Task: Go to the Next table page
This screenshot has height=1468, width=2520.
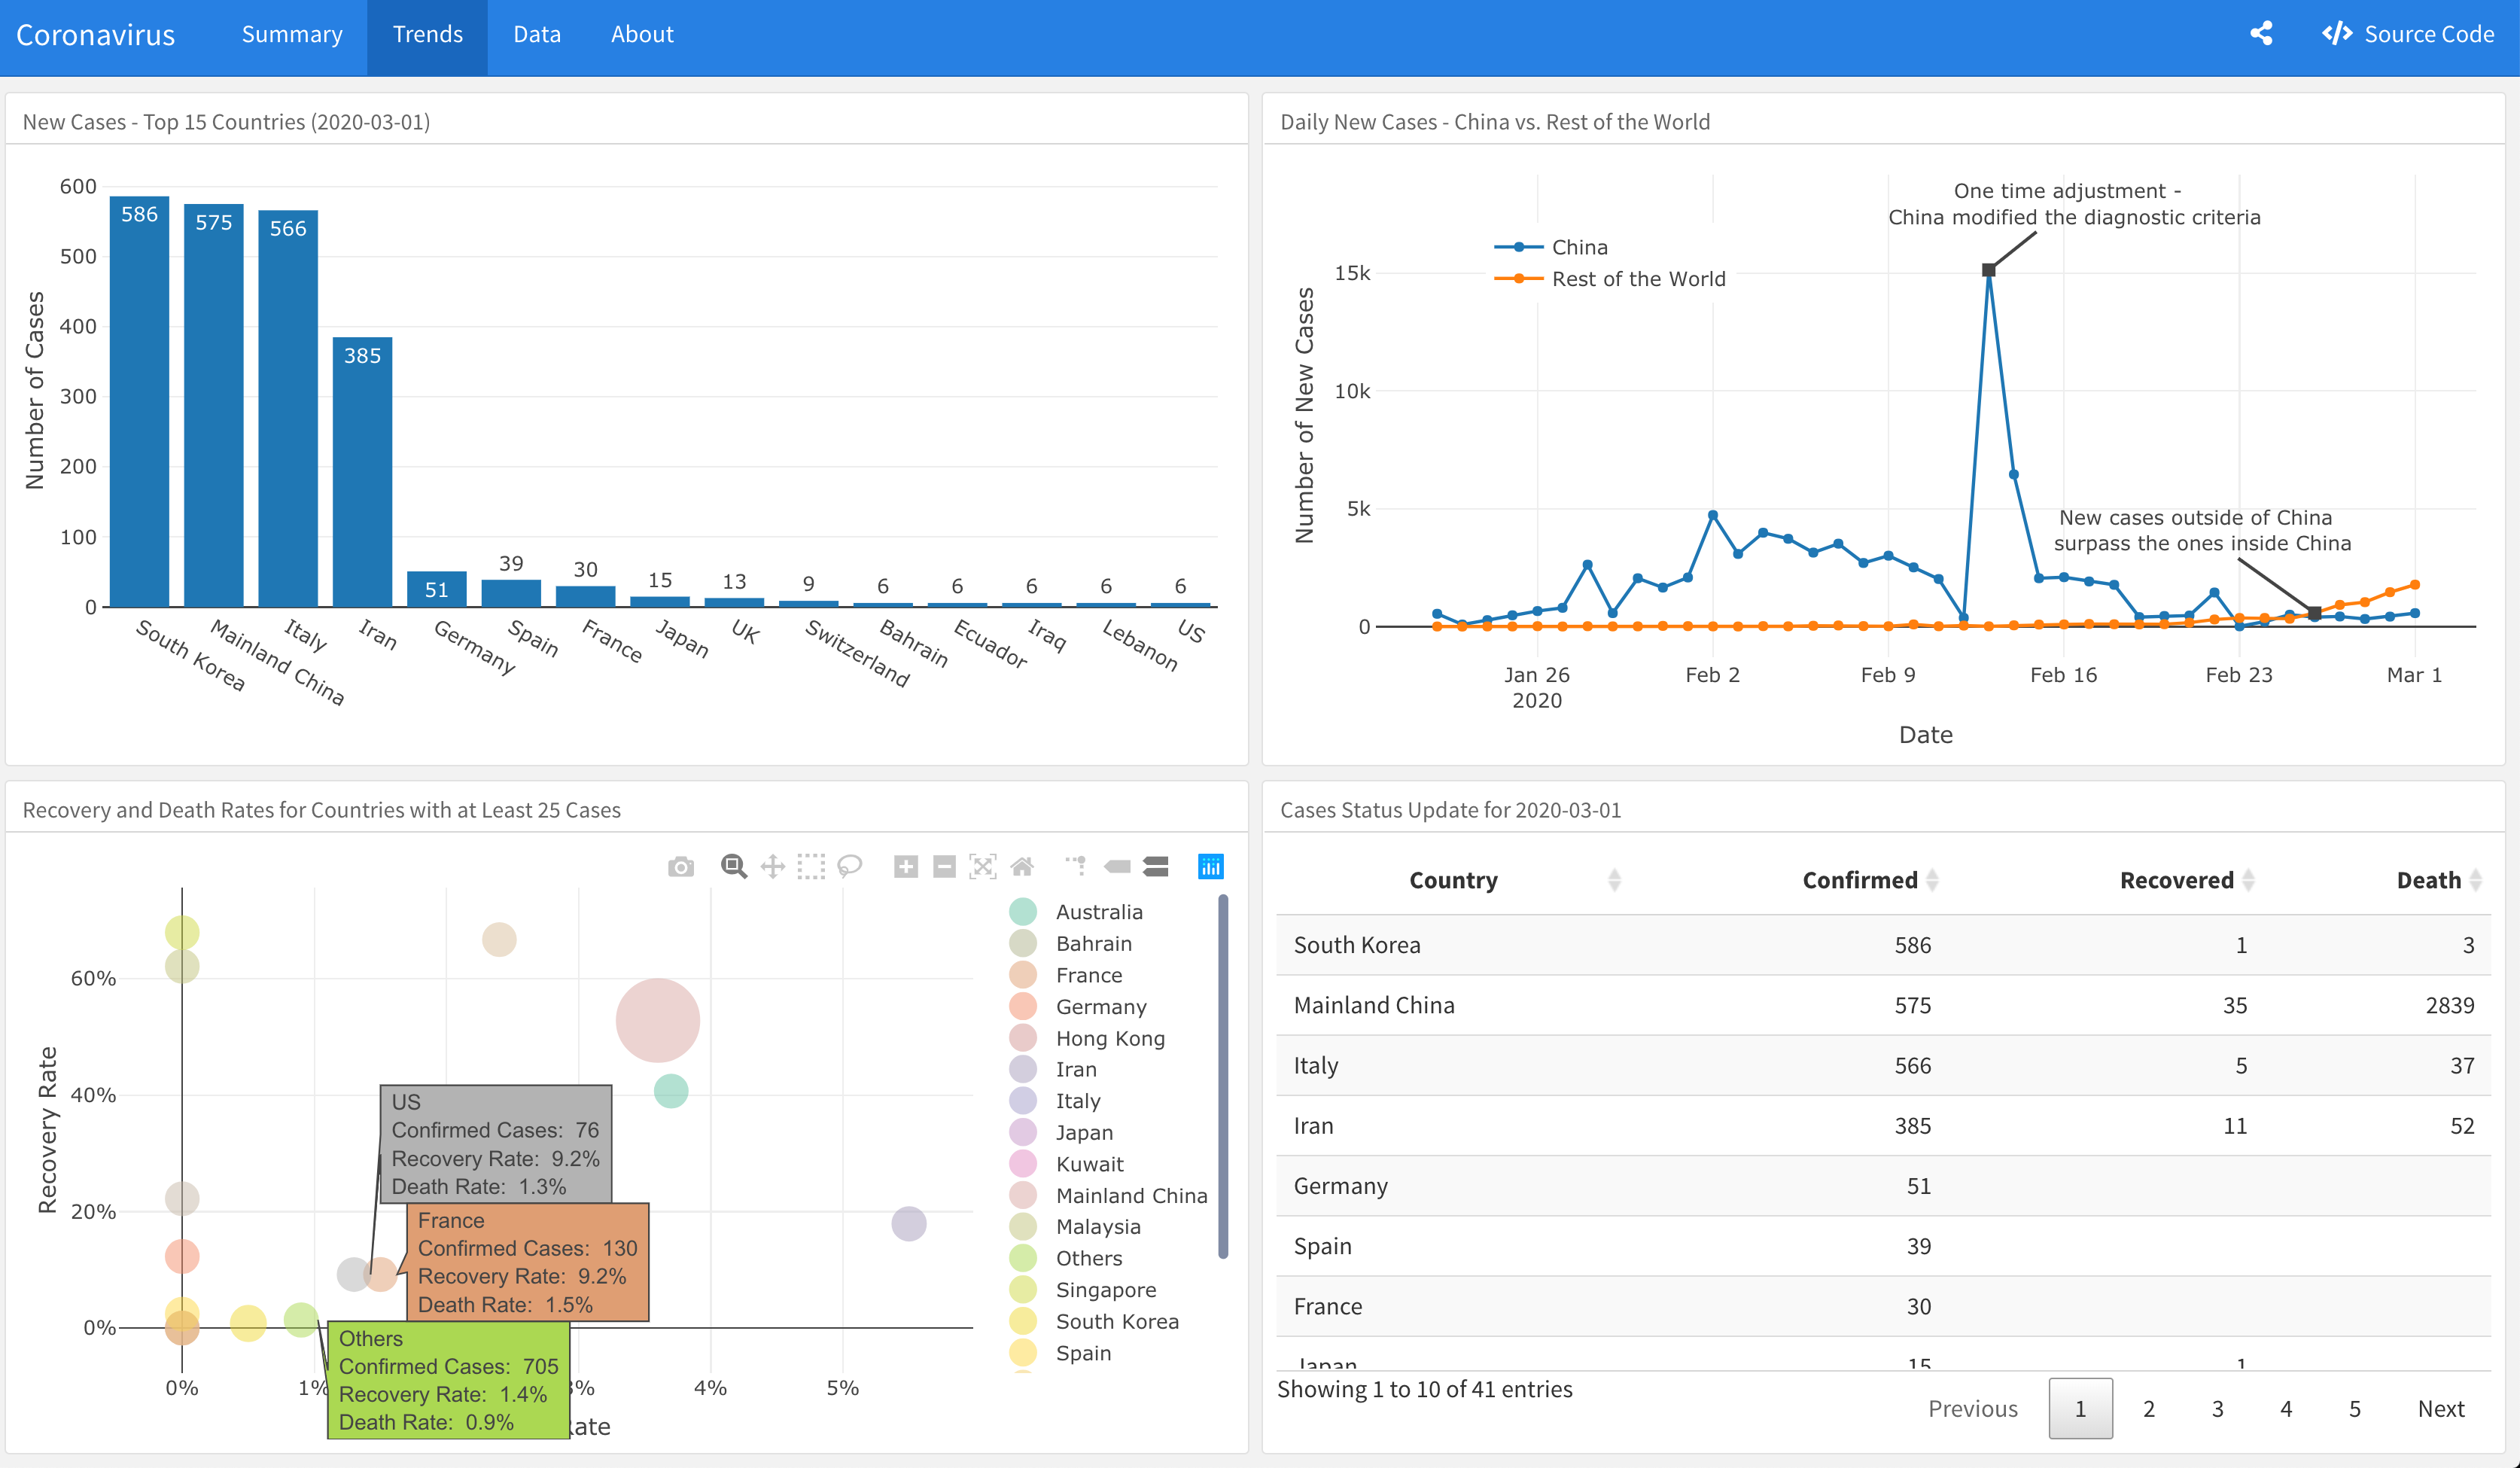Action: 2440,1408
